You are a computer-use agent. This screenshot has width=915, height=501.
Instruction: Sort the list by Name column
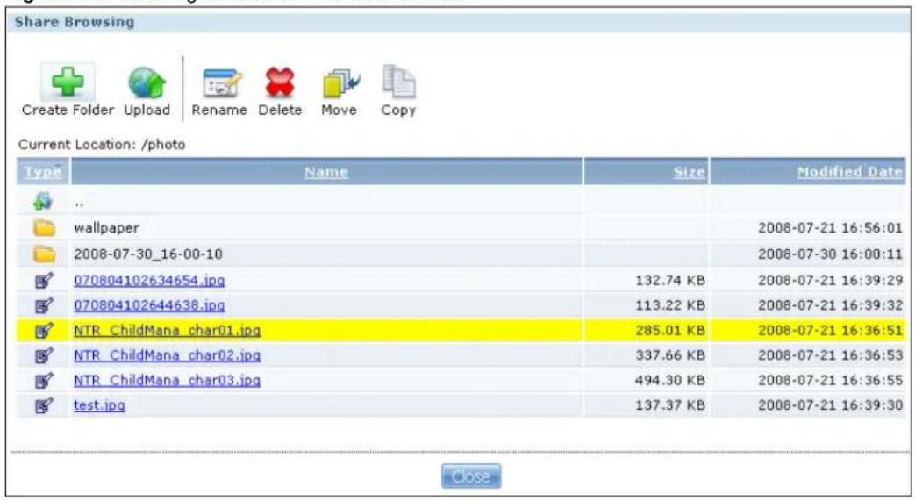point(326,172)
